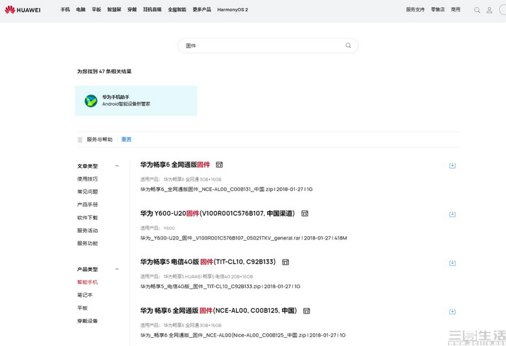Download NCE-AL00 C00B125 firmware via download icon

tap(453, 312)
